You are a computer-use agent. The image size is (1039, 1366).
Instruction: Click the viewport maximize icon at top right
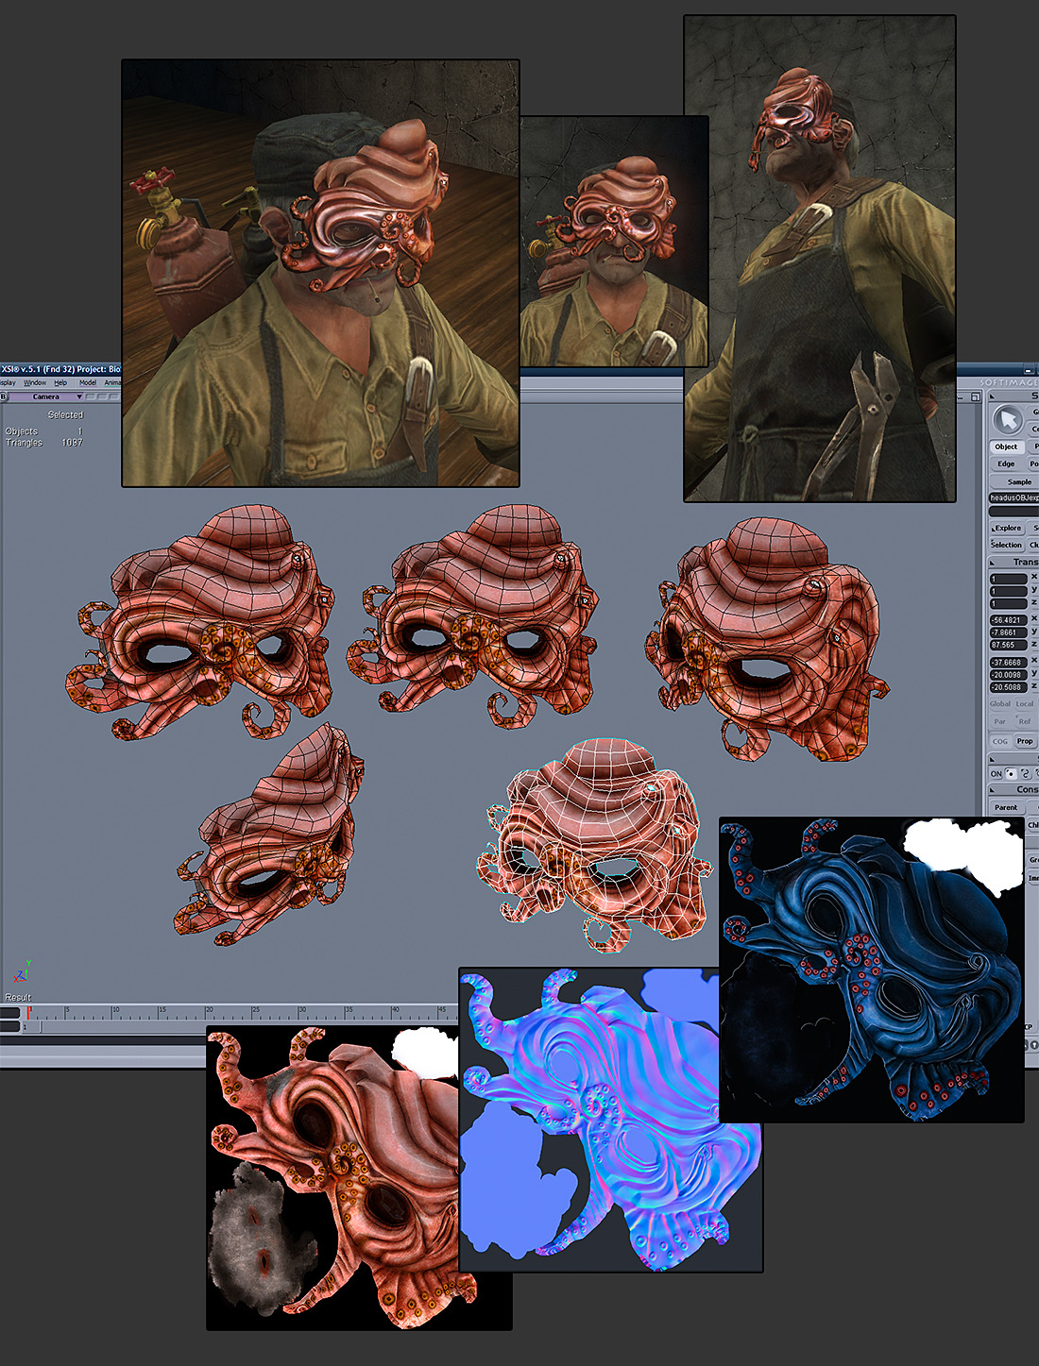[x=974, y=397]
